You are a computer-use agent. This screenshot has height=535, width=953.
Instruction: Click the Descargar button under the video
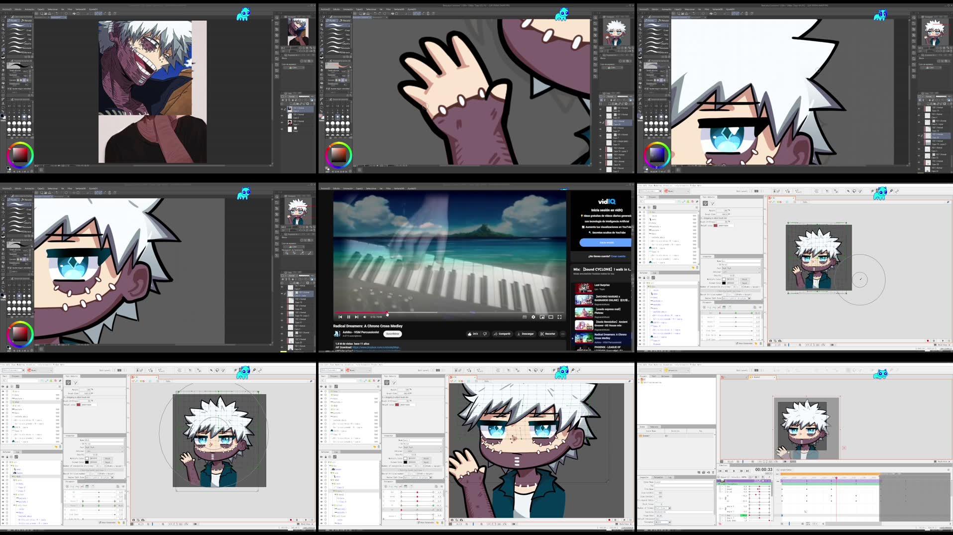(526, 334)
